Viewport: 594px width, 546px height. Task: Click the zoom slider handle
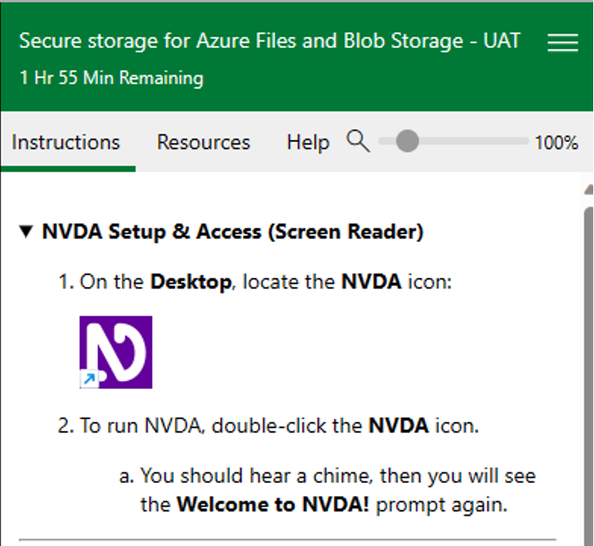[407, 141]
